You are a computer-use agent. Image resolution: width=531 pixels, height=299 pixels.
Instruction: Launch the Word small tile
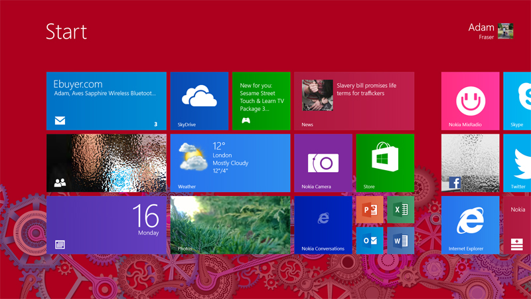tap(401, 241)
